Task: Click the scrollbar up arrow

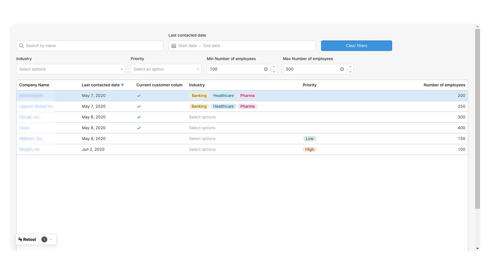Action: (x=477, y=27)
